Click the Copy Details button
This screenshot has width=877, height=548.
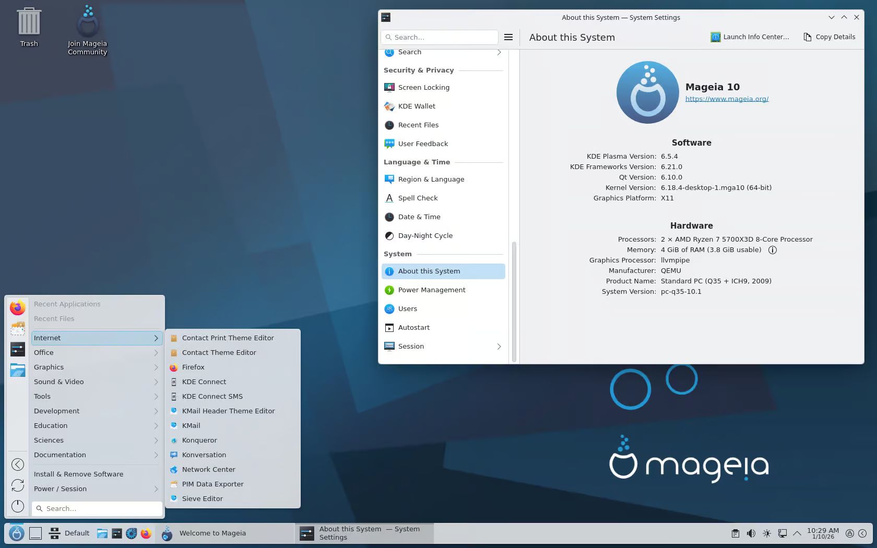coord(829,37)
